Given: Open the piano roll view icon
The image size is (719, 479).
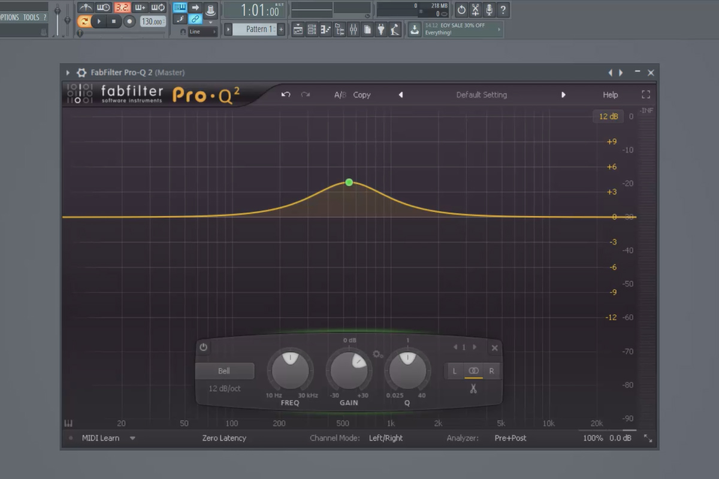Looking at the screenshot, I should point(325,29).
